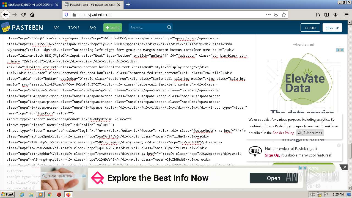Accept cookies with OK, I Understand
The width and height of the screenshot is (352, 198).
(x=310, y=133)
